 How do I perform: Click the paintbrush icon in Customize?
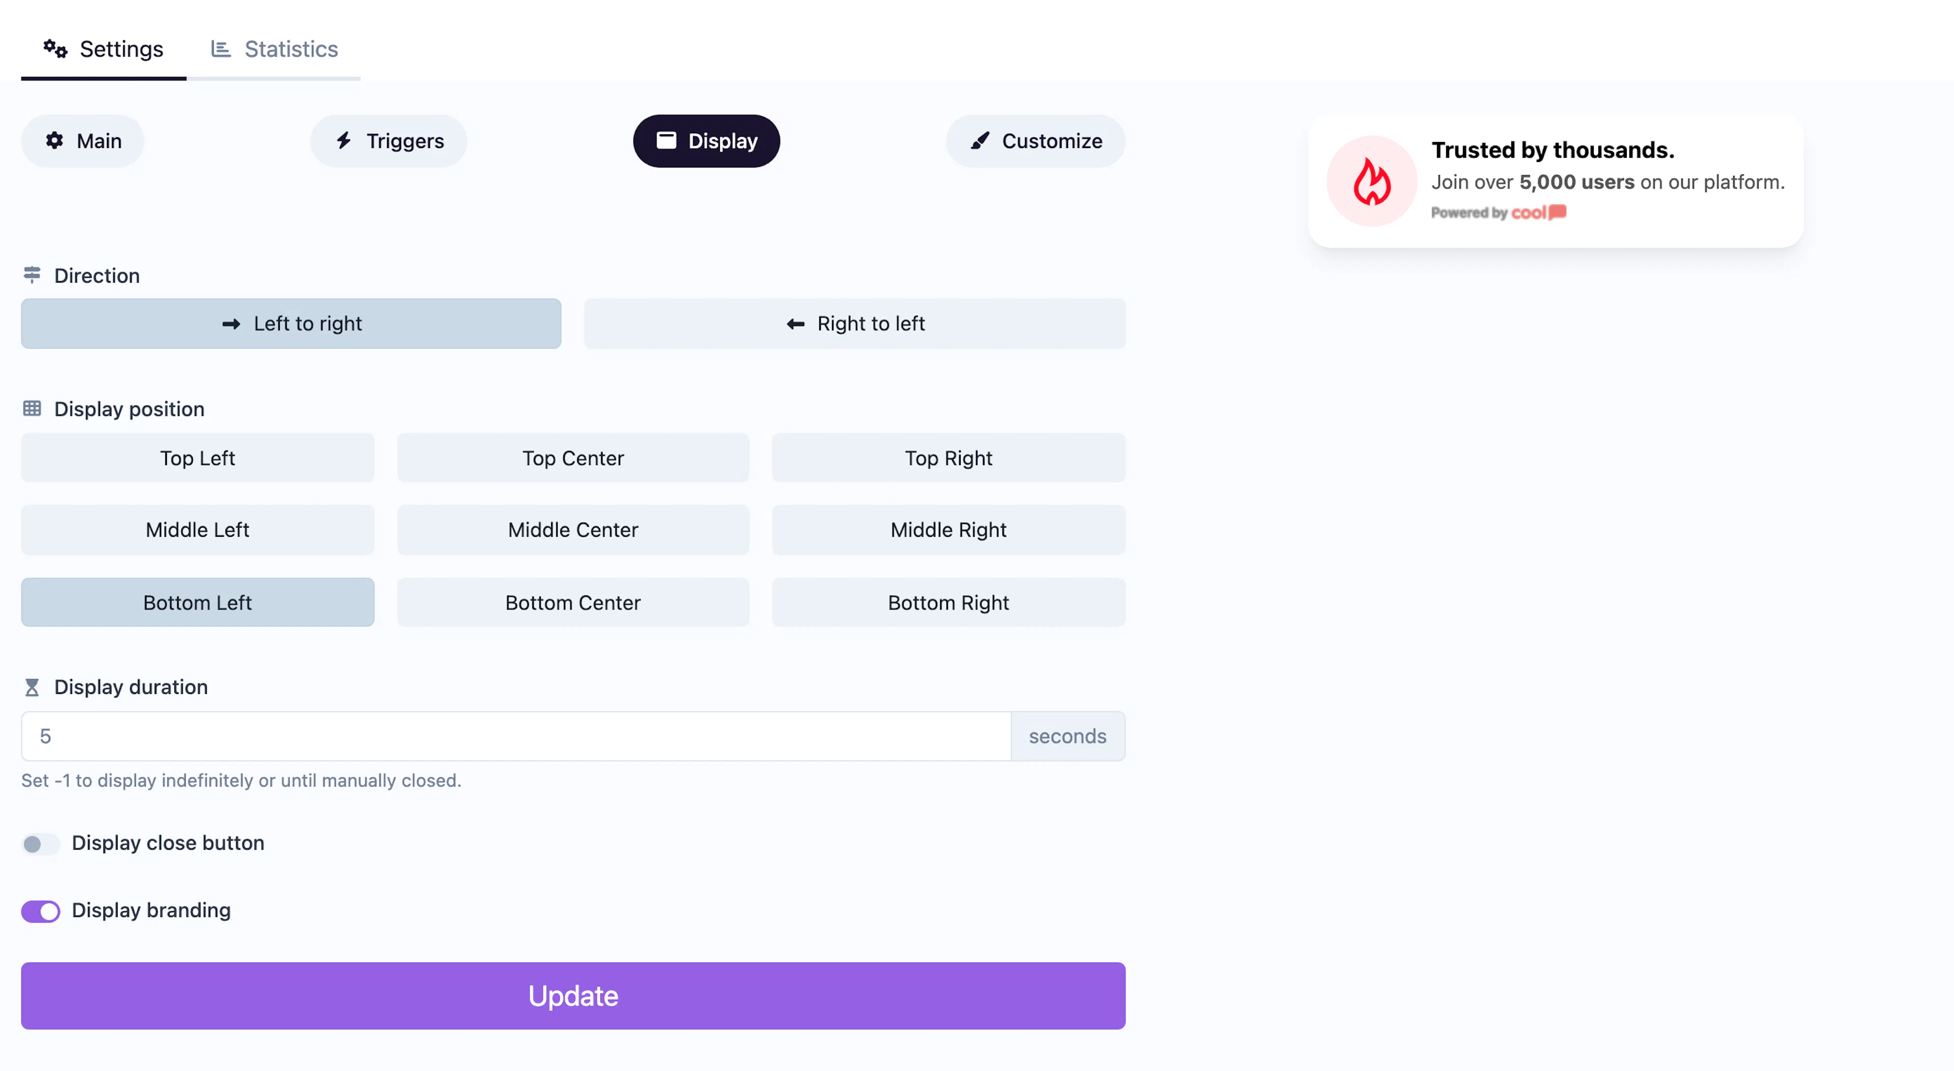click(980, 140)
